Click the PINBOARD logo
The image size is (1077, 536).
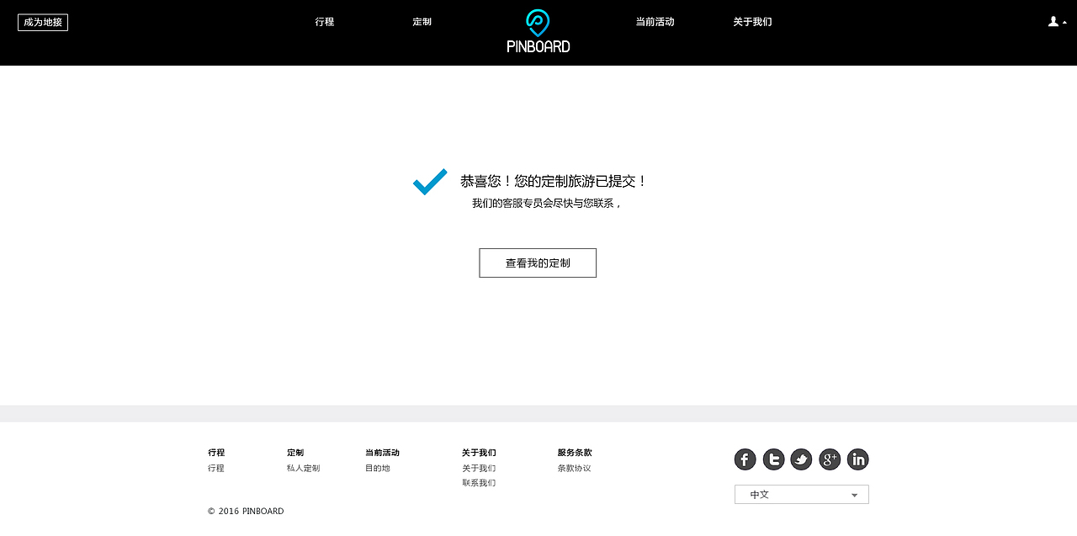pyautogui.click(x=538, y=32)
